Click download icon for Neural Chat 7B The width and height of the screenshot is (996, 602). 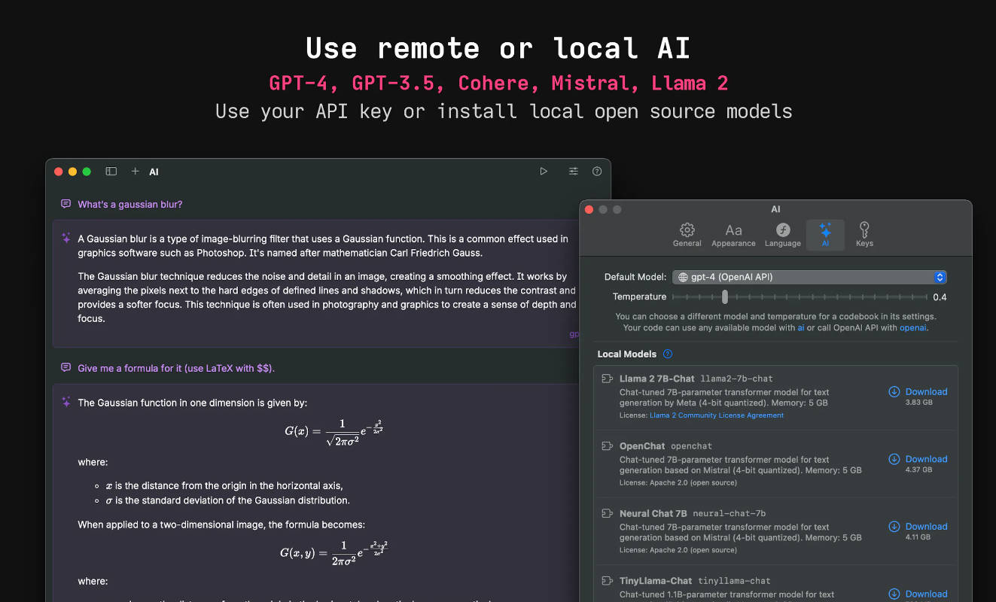point(894,527)
